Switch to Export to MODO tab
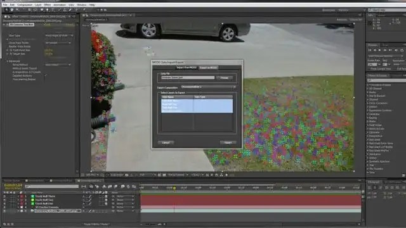Image resolution: width=406 pixels, height=228 pixels. [x=209, y=68]
